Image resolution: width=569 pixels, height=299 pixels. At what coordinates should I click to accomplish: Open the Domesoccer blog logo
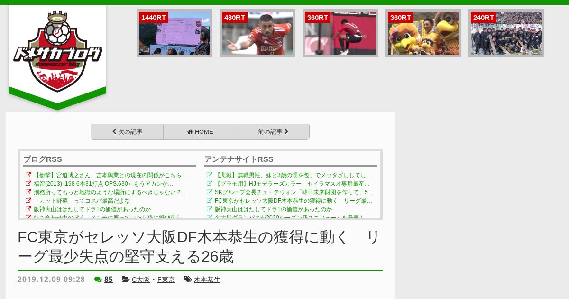point(57,52)
